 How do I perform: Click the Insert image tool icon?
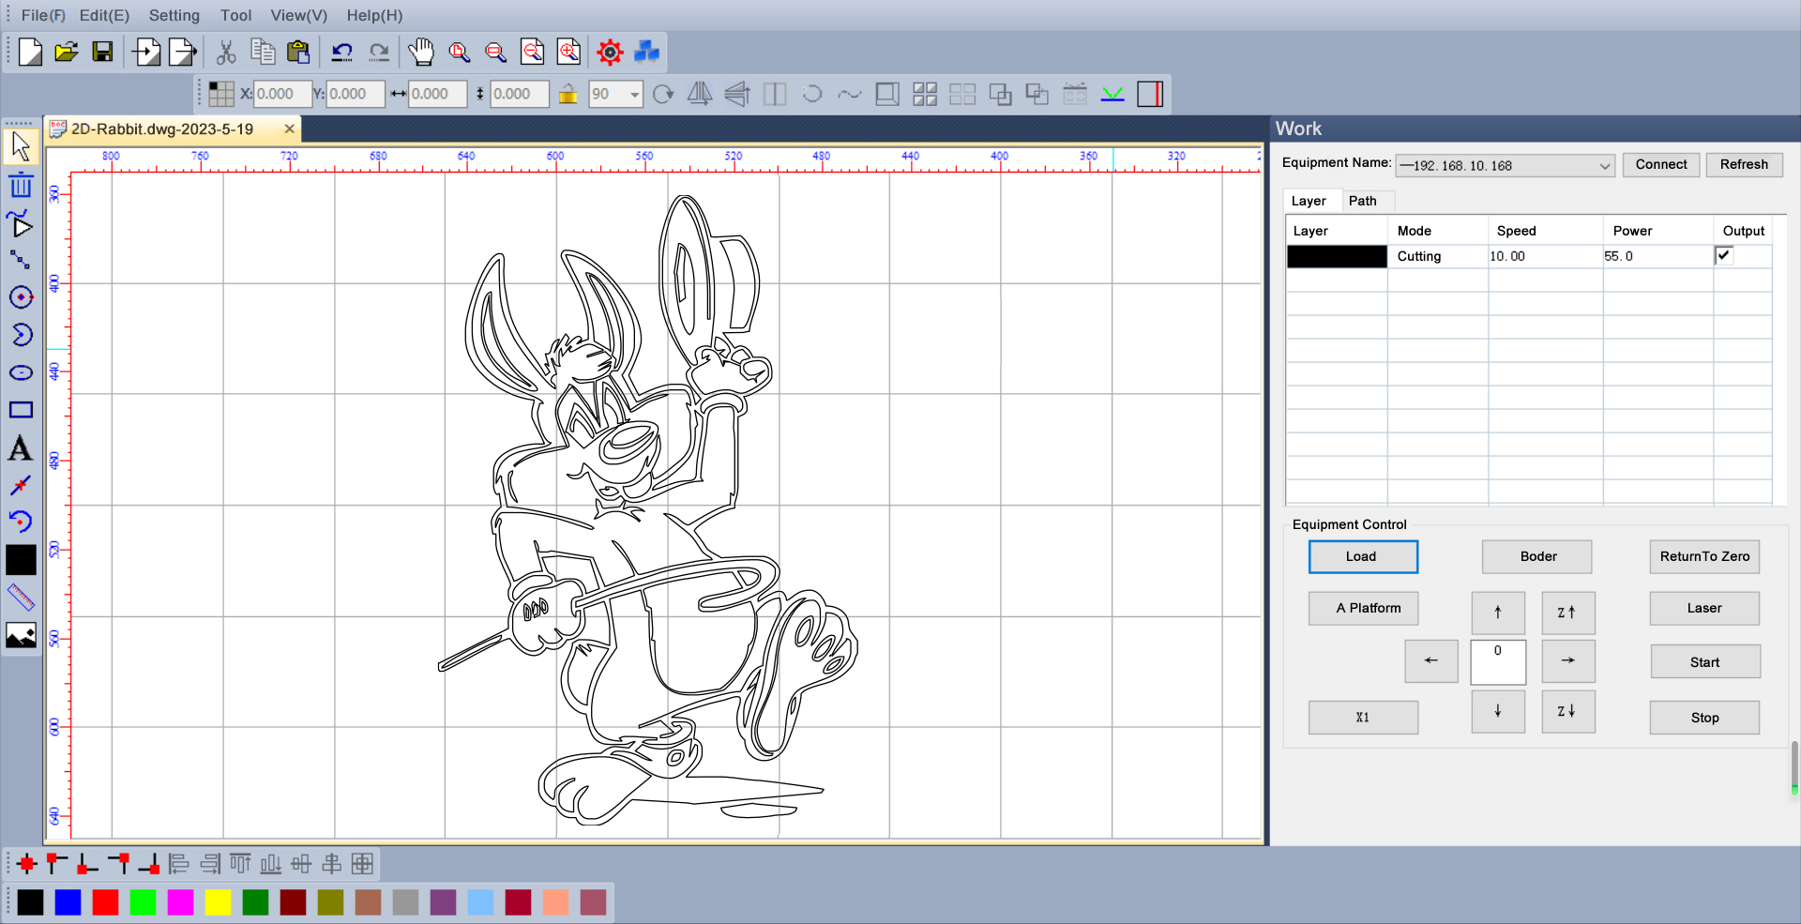(x=21, y=635)
